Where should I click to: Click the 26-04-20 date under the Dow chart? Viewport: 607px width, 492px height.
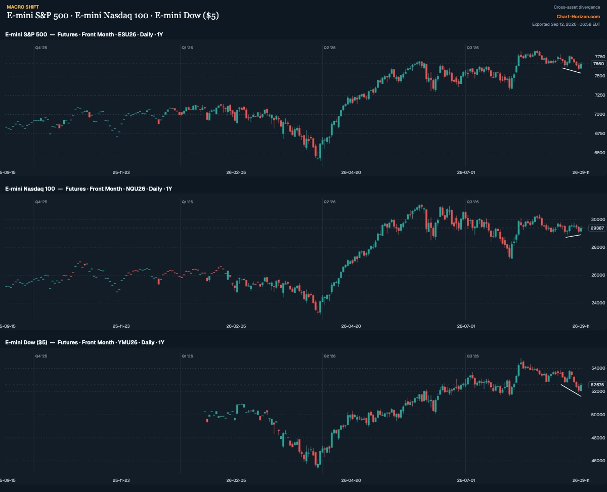coord(351,480)
